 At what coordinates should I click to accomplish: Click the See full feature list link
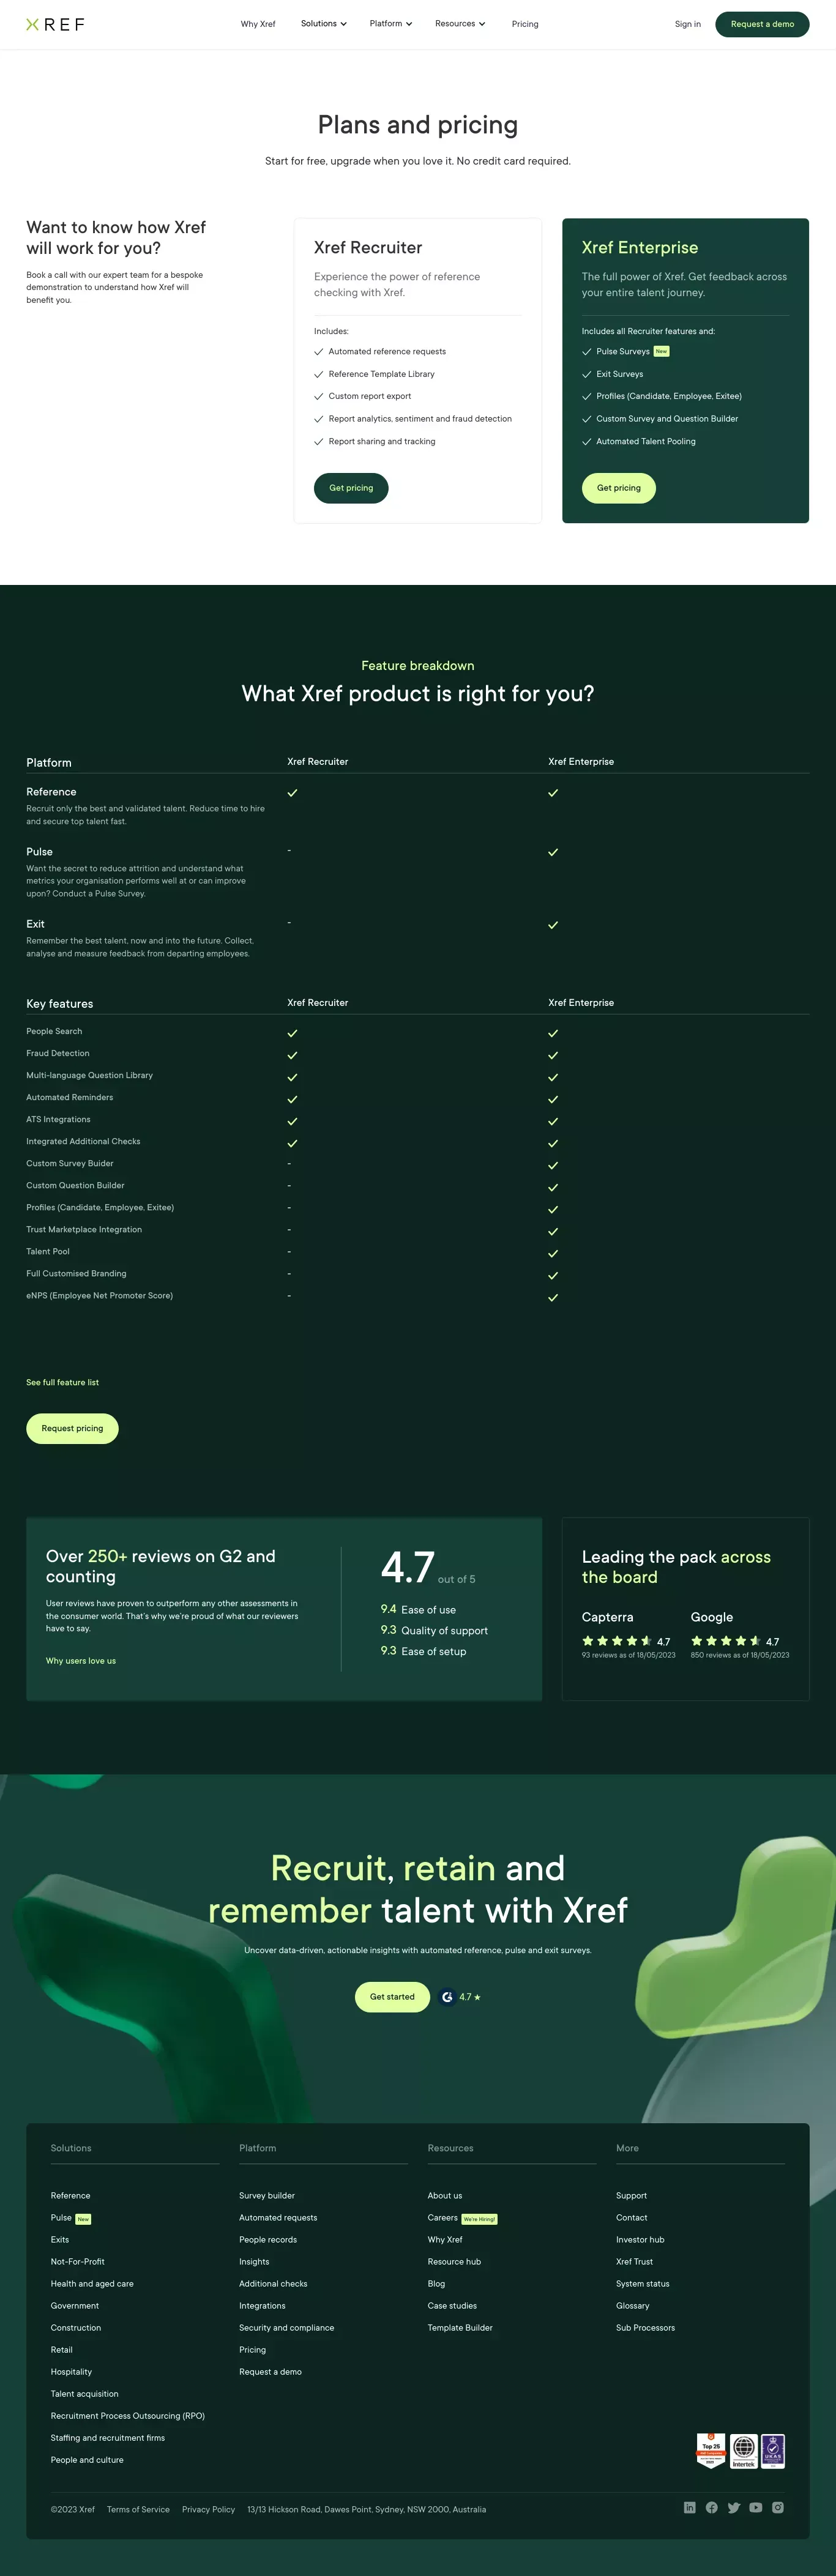coord(62,1382)
